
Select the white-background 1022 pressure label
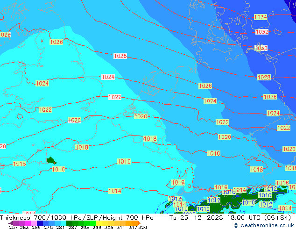pyautogui.click(x=115, y=97)
